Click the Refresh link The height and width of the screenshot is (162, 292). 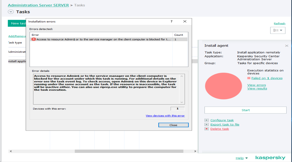279,24
